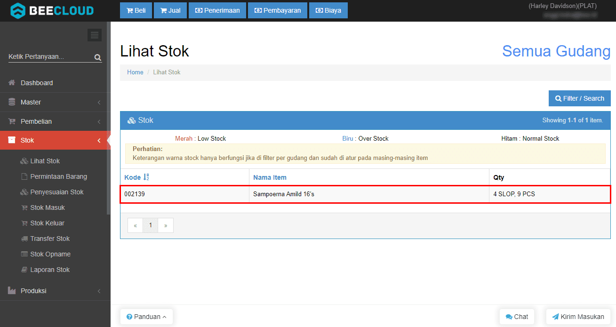
Task: Click the Beli button
Action: 136,10
